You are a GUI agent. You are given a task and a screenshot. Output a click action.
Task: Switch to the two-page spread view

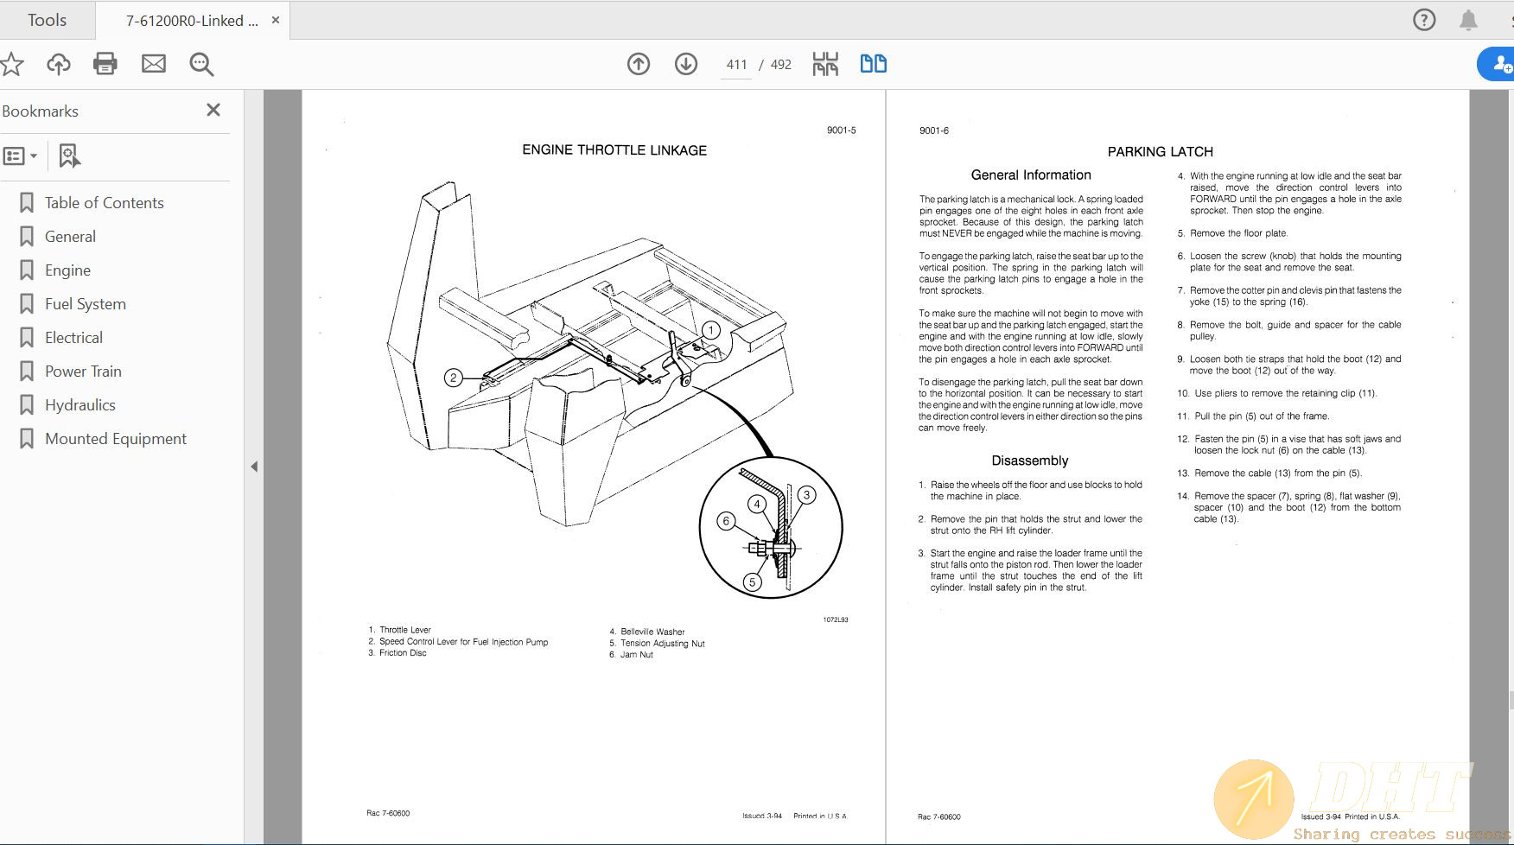(873, 63)
